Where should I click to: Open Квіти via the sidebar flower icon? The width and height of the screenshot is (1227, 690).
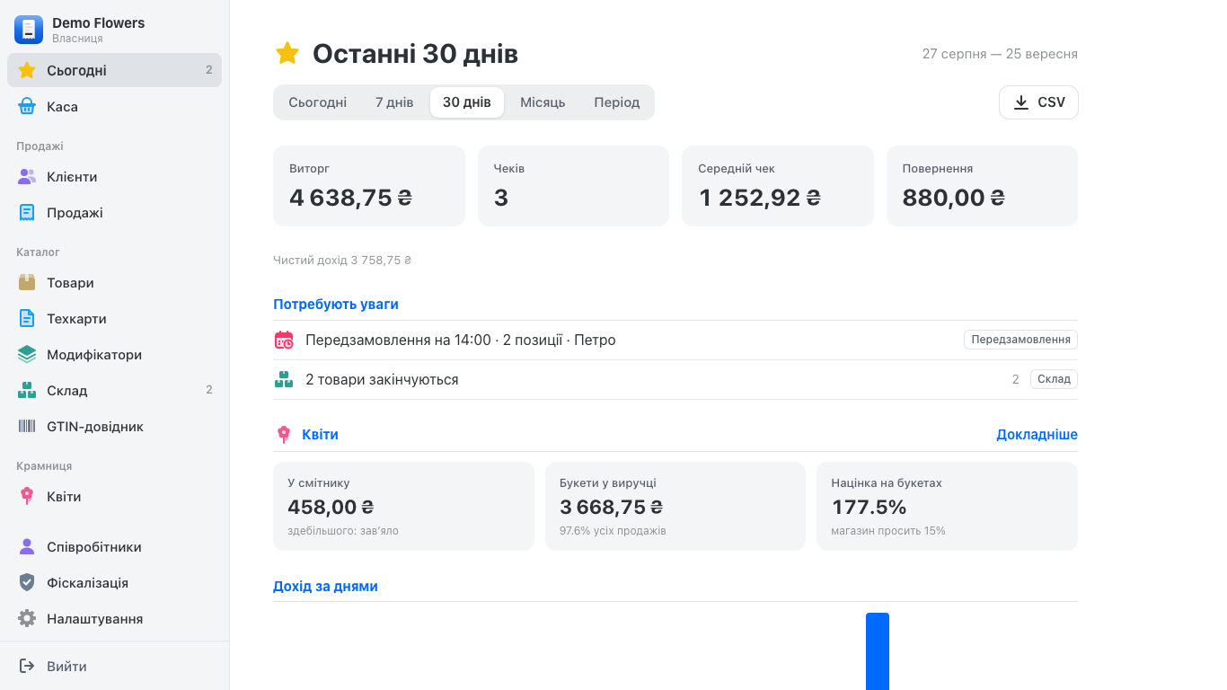[x=27, y=497]
